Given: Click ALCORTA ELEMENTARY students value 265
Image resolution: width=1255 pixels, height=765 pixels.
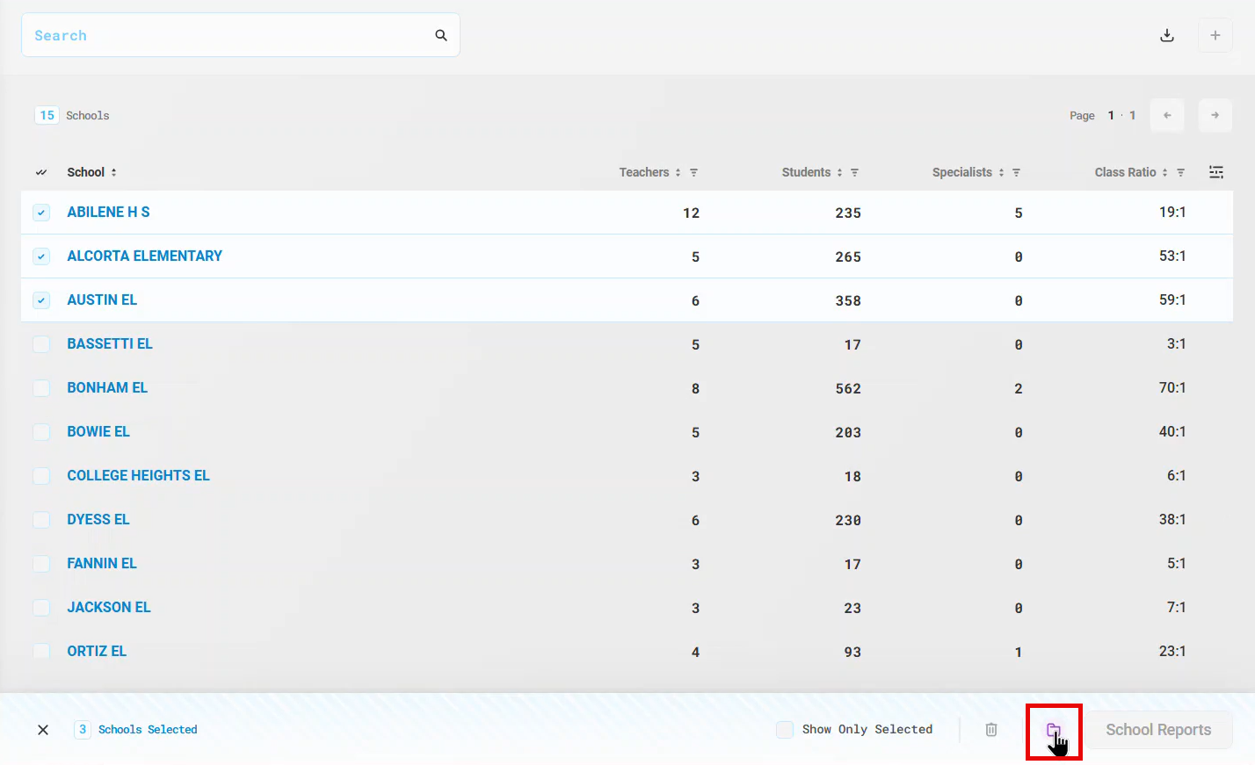Looking at the screenshot, I should coord(848,256).
